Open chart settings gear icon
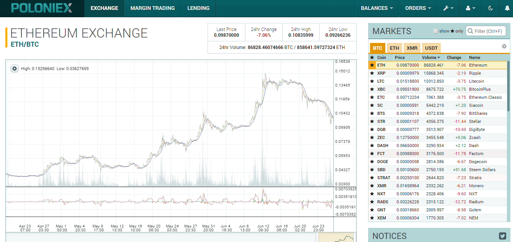This screenshot has width=513, height=242. click(15, 69)
